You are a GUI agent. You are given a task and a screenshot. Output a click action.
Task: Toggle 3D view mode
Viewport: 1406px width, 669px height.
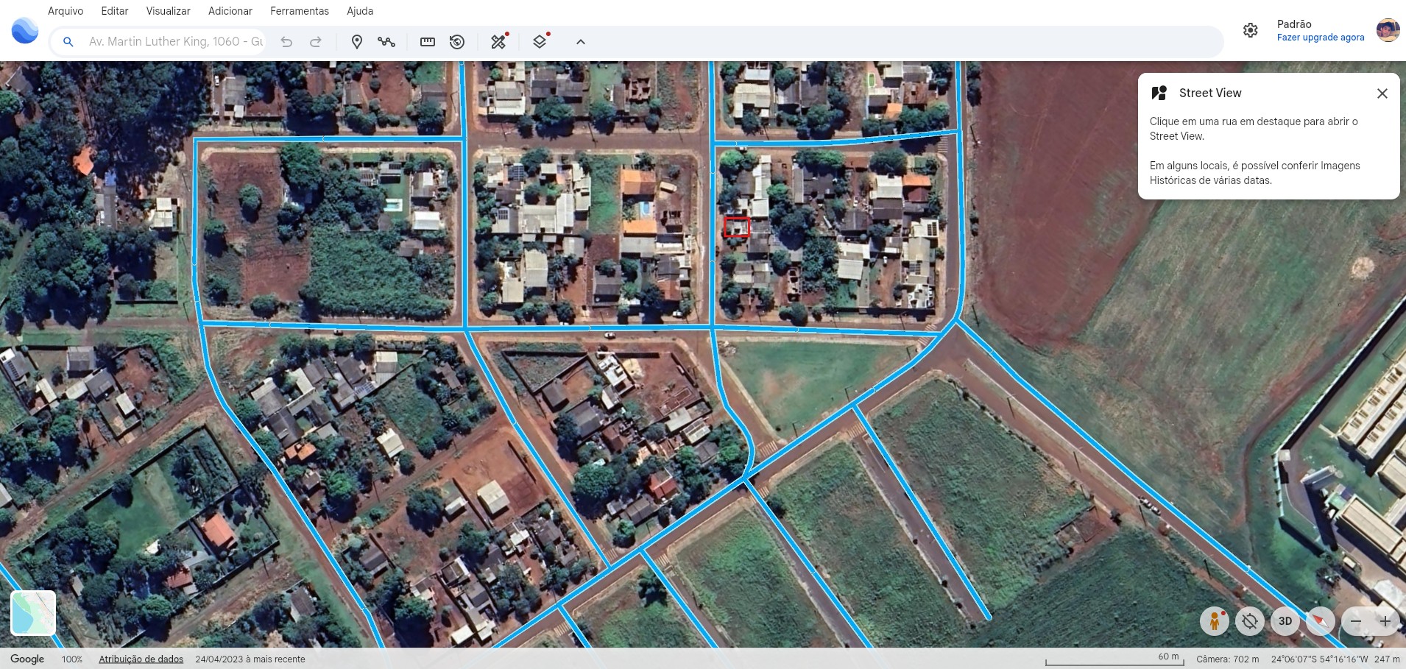click(1285, 621)
